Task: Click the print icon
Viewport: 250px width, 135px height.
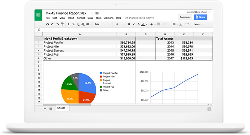Action: point(48,24)
